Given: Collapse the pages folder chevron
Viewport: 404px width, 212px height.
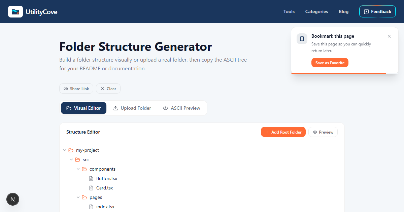Looking at the screenshot, I should point(78,198).
